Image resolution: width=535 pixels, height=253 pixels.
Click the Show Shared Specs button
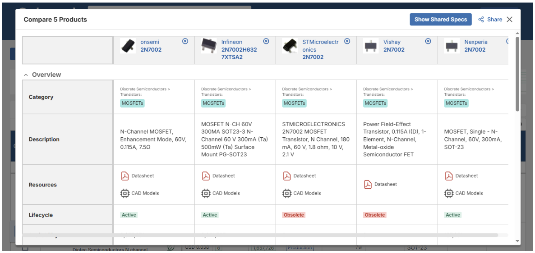pyautogui.click(x=441, y=19)
